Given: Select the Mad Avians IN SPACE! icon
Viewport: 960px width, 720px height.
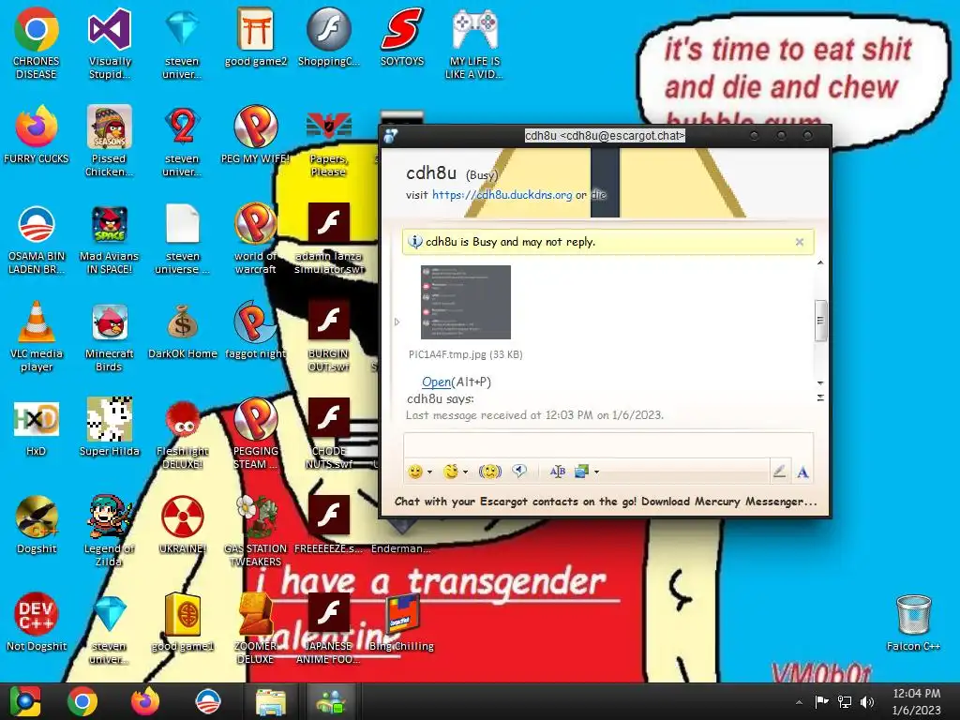Looking at the screenshot, I should (109, 239).
